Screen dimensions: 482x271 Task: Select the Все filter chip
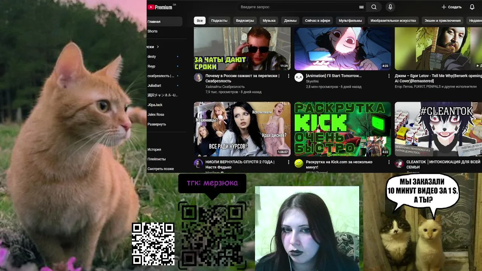pos(200,21)
